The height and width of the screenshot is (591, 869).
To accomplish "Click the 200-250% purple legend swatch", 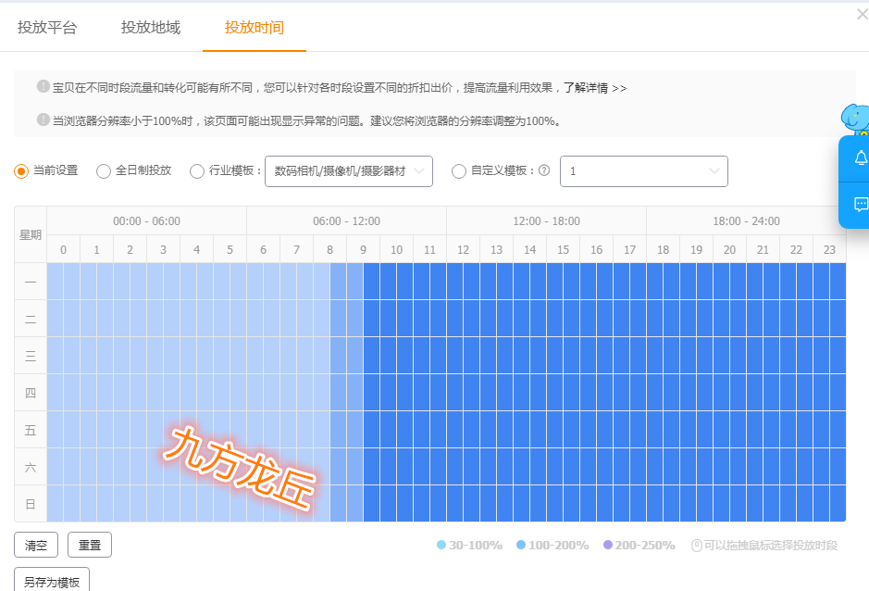I will 608,545.
